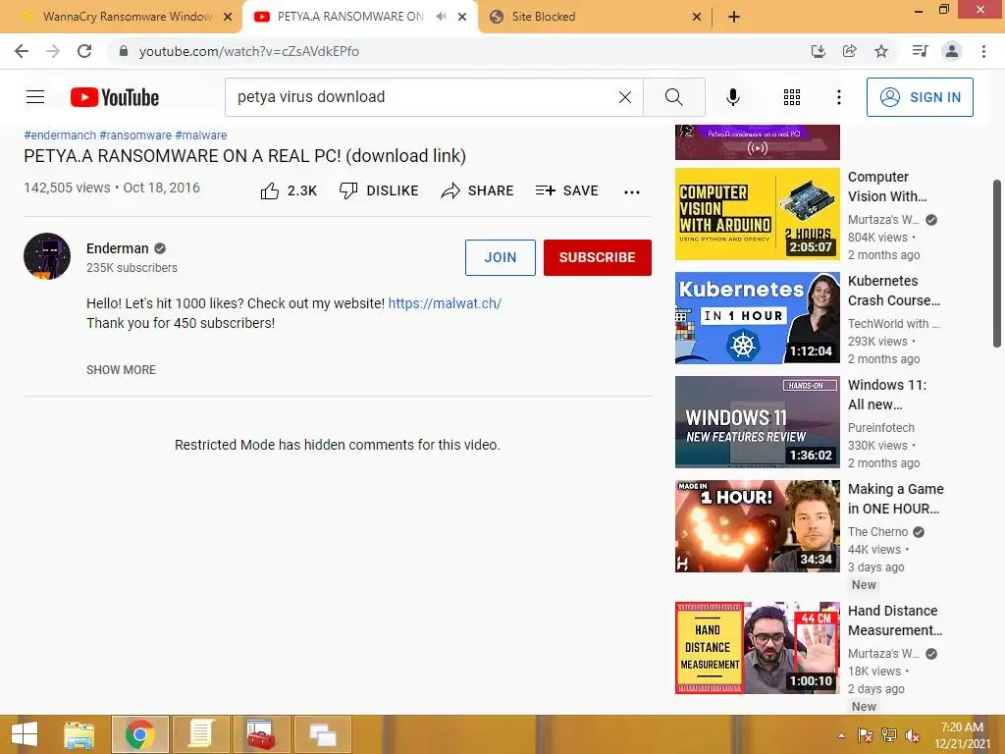The height and width of the screenshot is (754, 1005).
Task: Open Computer Vision With Arduino thumbnail
Action: (757, 214)
